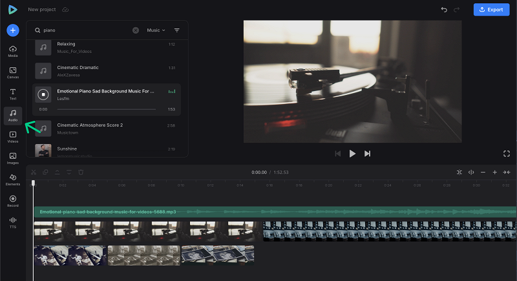The height and width of the screenshot is (281, 517).
Task: Select Cinematic Atmosphere Score 2 track
Action: (x=107, y=129)
